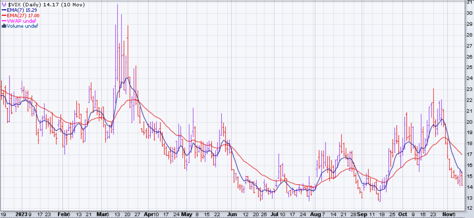Click the Volume bars icon in legend
The height and width of the screenshot is (218, 474).
(4, 26)
